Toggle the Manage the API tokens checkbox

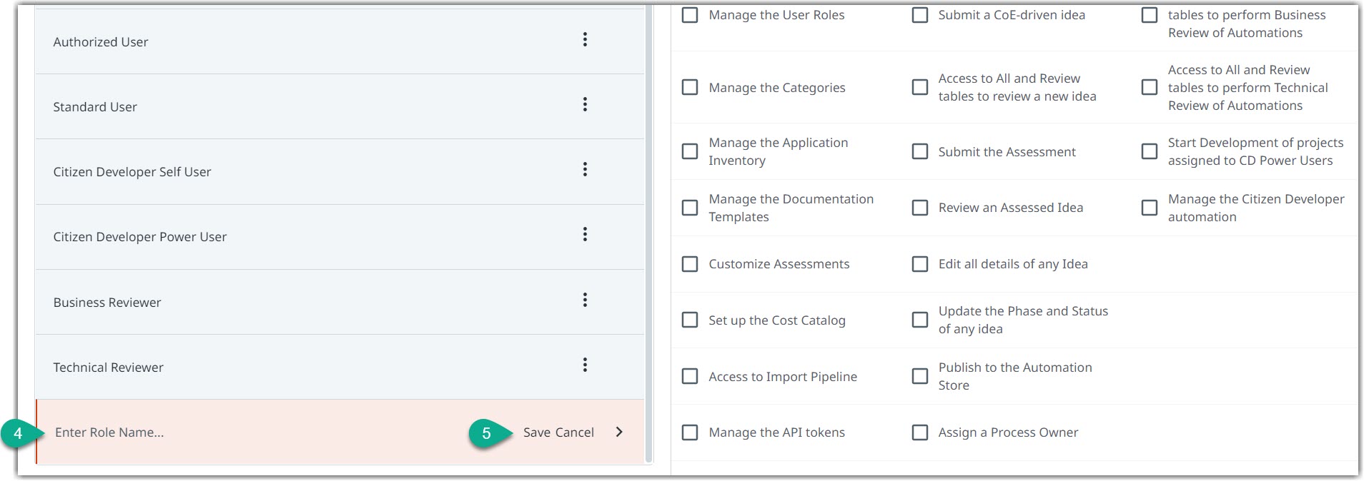pyautogui.click(x=690, y=432)
